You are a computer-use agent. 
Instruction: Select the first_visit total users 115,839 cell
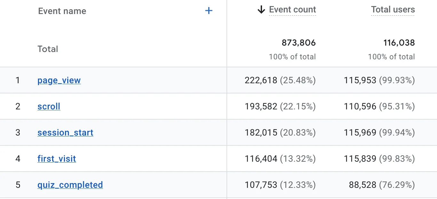(379, 159)
